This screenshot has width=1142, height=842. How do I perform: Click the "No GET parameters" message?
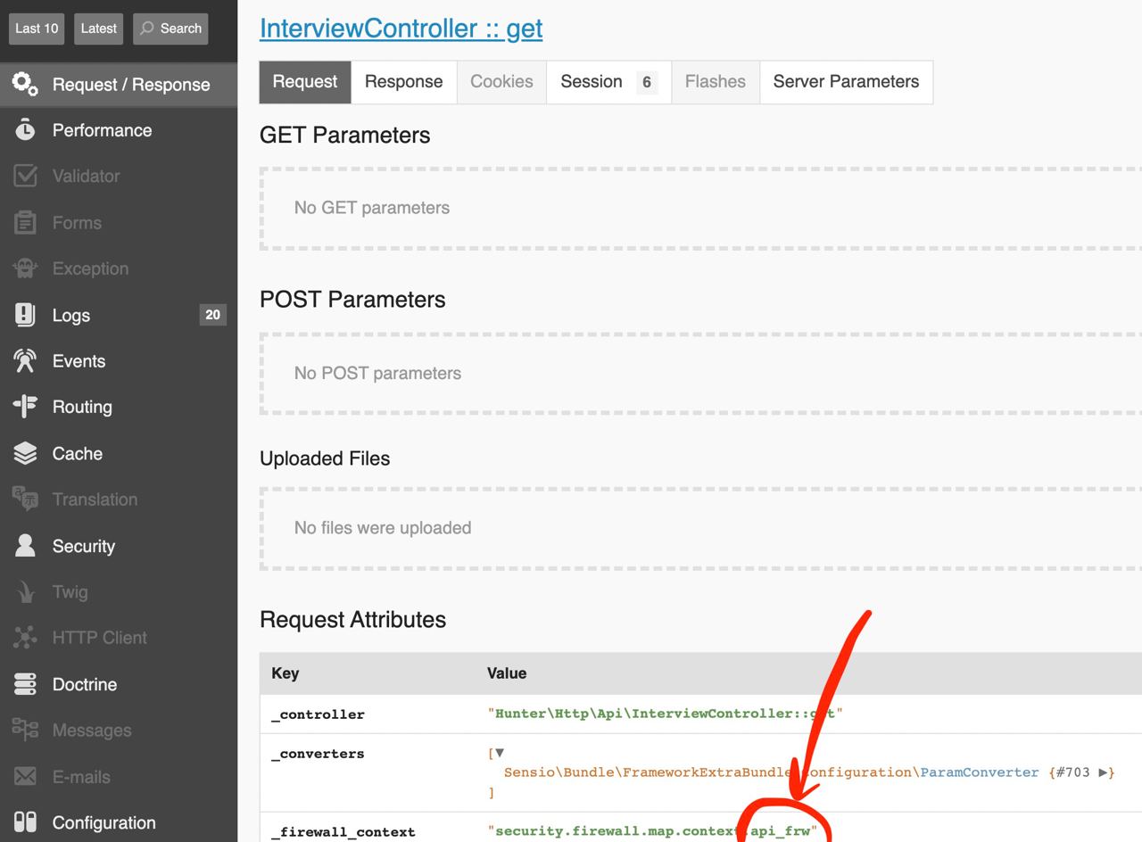pyautogui.click(x=372, y=208)
